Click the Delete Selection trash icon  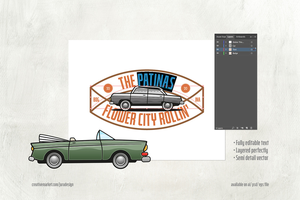click(x=251, y=128)
